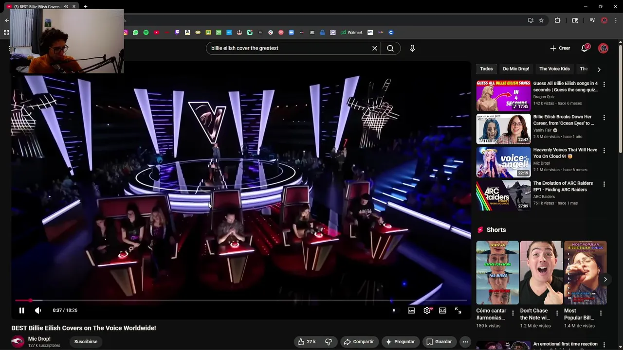Click the Suscribirse button
The height and width of the screenshot is (350, 623).
86,342
